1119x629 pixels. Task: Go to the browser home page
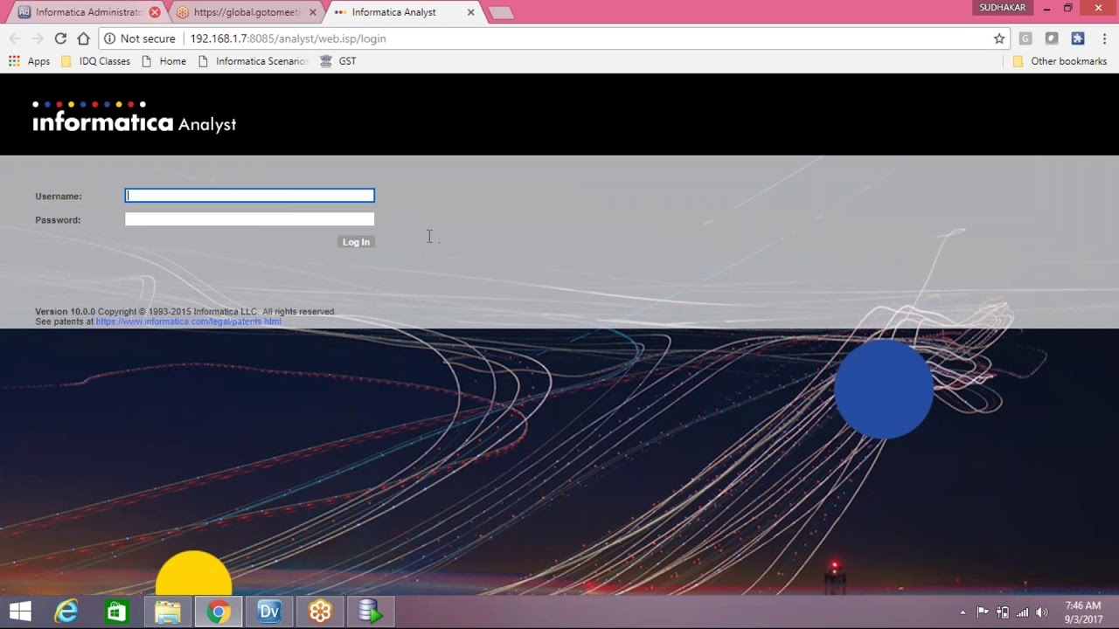click(x=83, y=38)
